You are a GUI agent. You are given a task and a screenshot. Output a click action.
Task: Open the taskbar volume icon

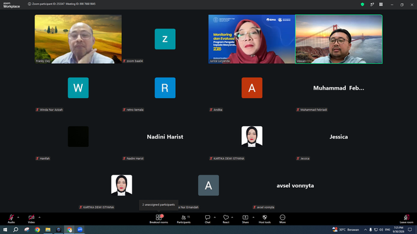[381, 229]
